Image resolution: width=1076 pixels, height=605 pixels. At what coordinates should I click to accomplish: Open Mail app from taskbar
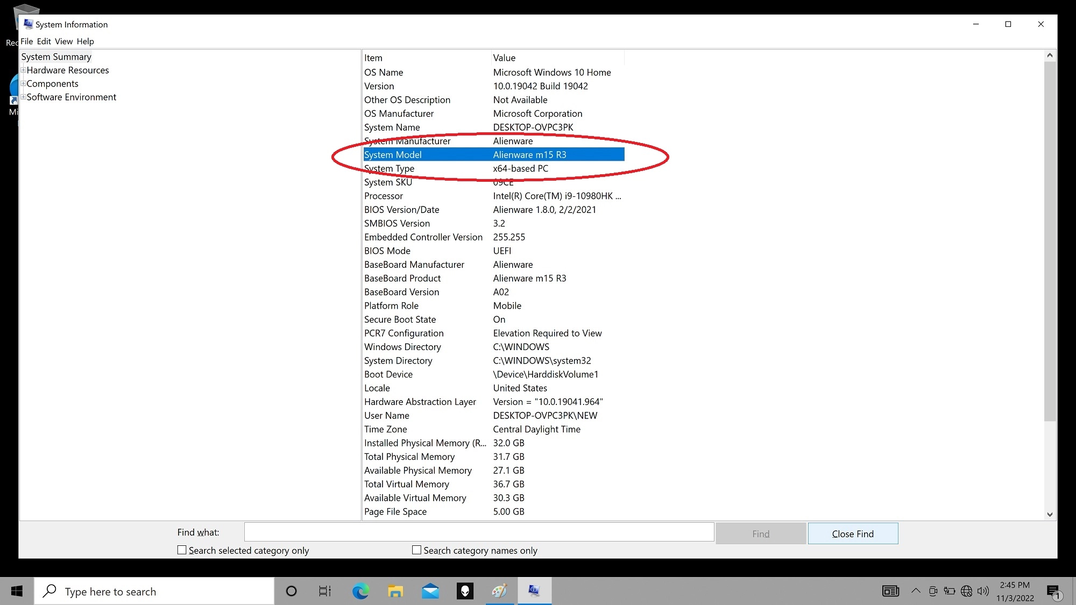point(430,591)
